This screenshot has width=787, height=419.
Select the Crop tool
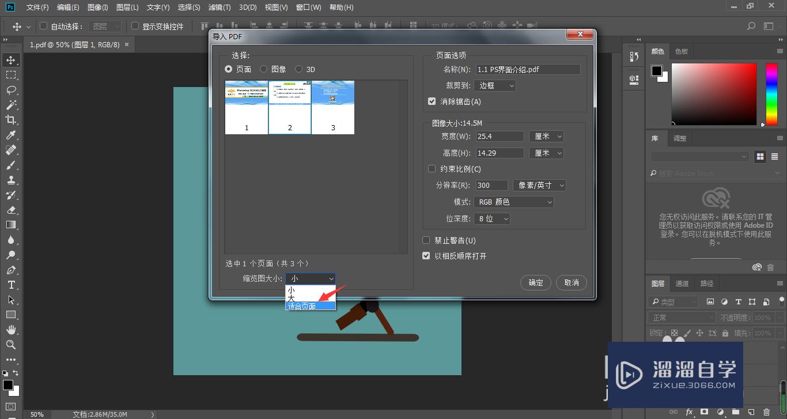(11, 120)
